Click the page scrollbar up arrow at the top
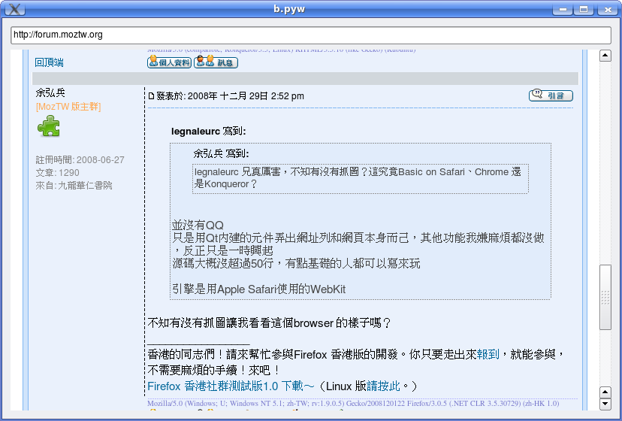The height and width of the screenshot is (421, 622). pos(605,55)
